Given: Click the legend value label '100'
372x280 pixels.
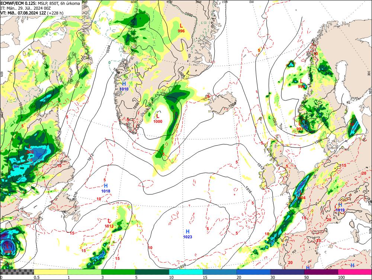Looking at the screenshot, I should pyautogui.click(x=341, y=277).
